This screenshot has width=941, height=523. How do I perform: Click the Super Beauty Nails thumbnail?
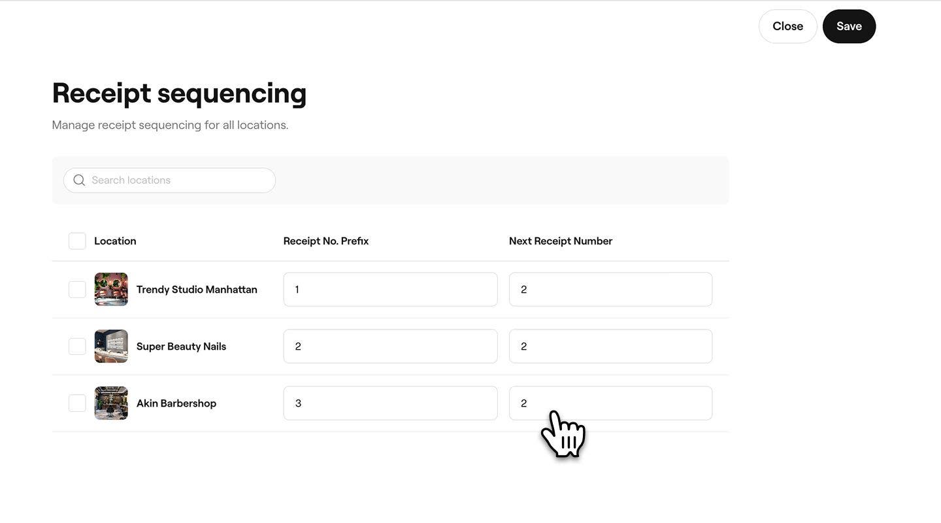[111, 346]
